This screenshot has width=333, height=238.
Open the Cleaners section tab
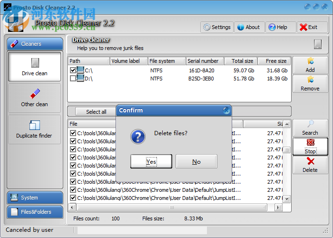click(x=35, y=44)
